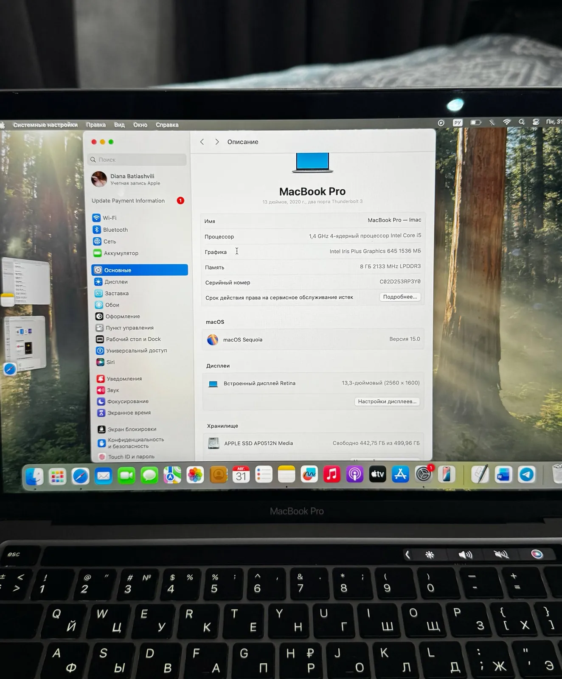The width and height of the screenshot is (562, 679).
Task: Open the Окно menu
Action: pyautogui.click(x=140, y=125)
